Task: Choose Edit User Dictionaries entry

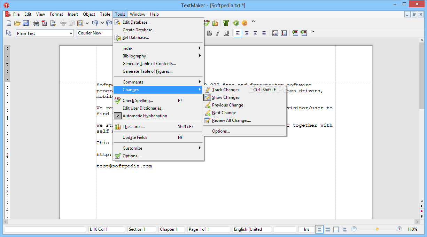Action: click(158, 108)
